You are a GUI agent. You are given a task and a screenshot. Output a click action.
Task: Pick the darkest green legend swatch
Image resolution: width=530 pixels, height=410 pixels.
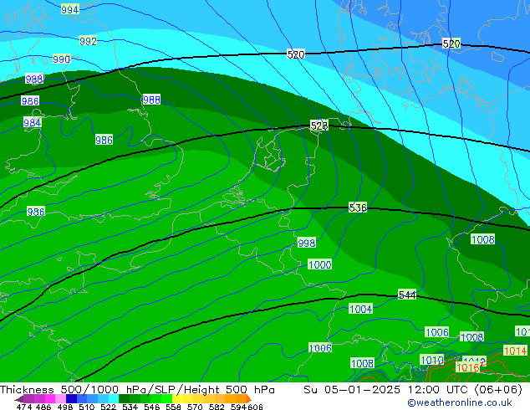point(124,398)
